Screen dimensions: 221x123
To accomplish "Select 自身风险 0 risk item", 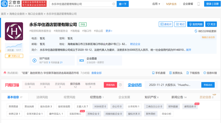I will (30, 85).
